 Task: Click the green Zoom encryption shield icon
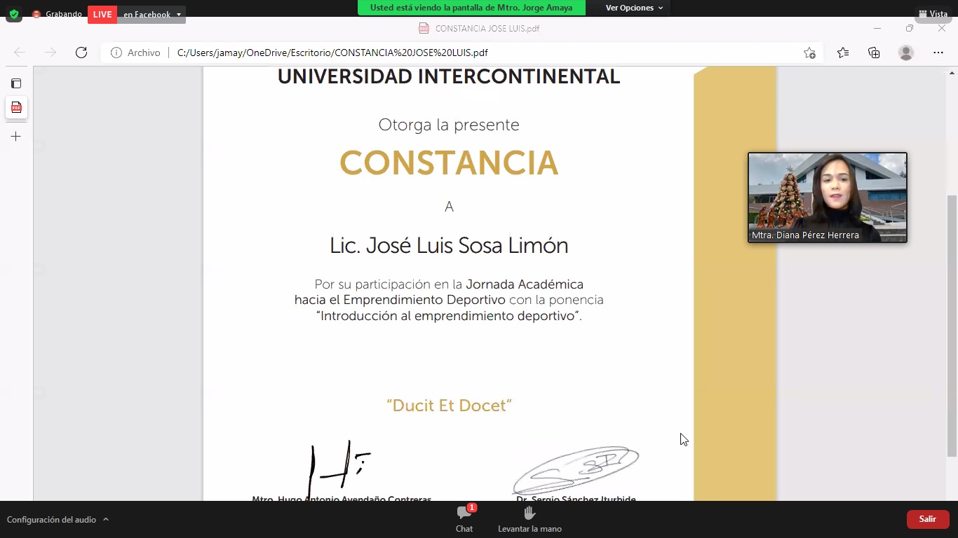coord(14,14)
